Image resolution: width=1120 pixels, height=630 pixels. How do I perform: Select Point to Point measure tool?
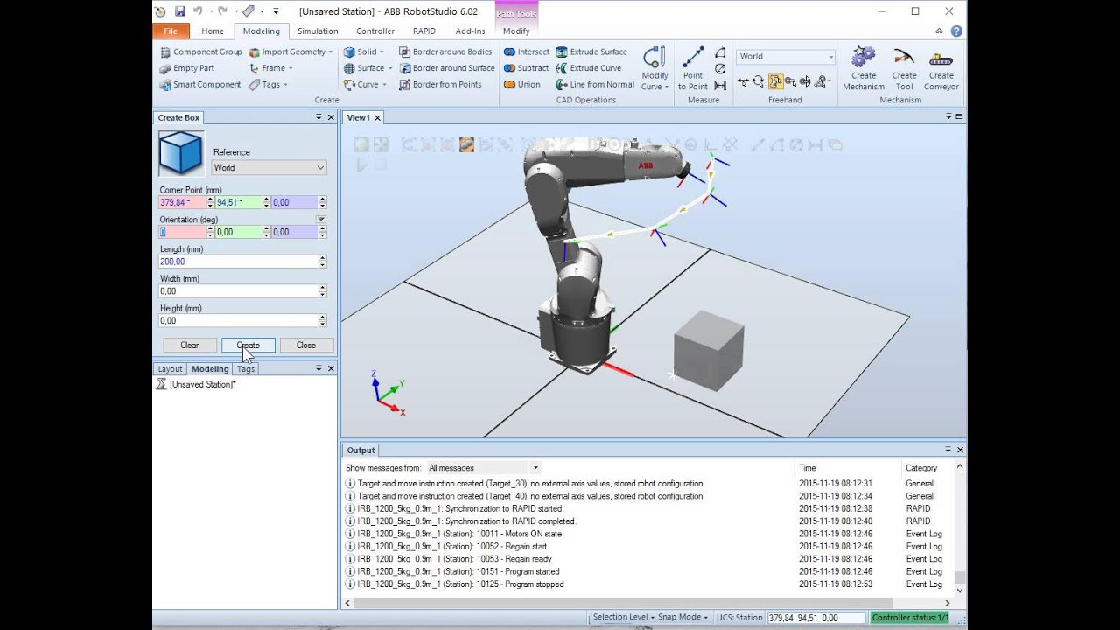tap(693, 69)
